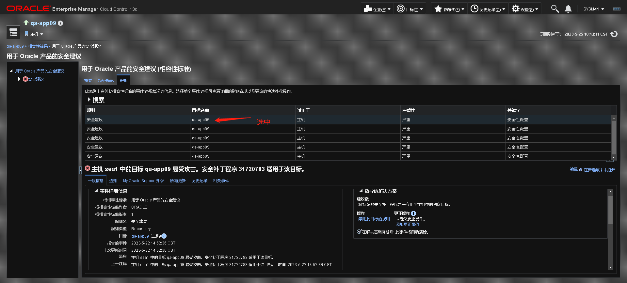This screenshot has height=283, width=627.
Task: Click the red error icon beside 安全建议 tree item
Action: click(x=25, y=79)
